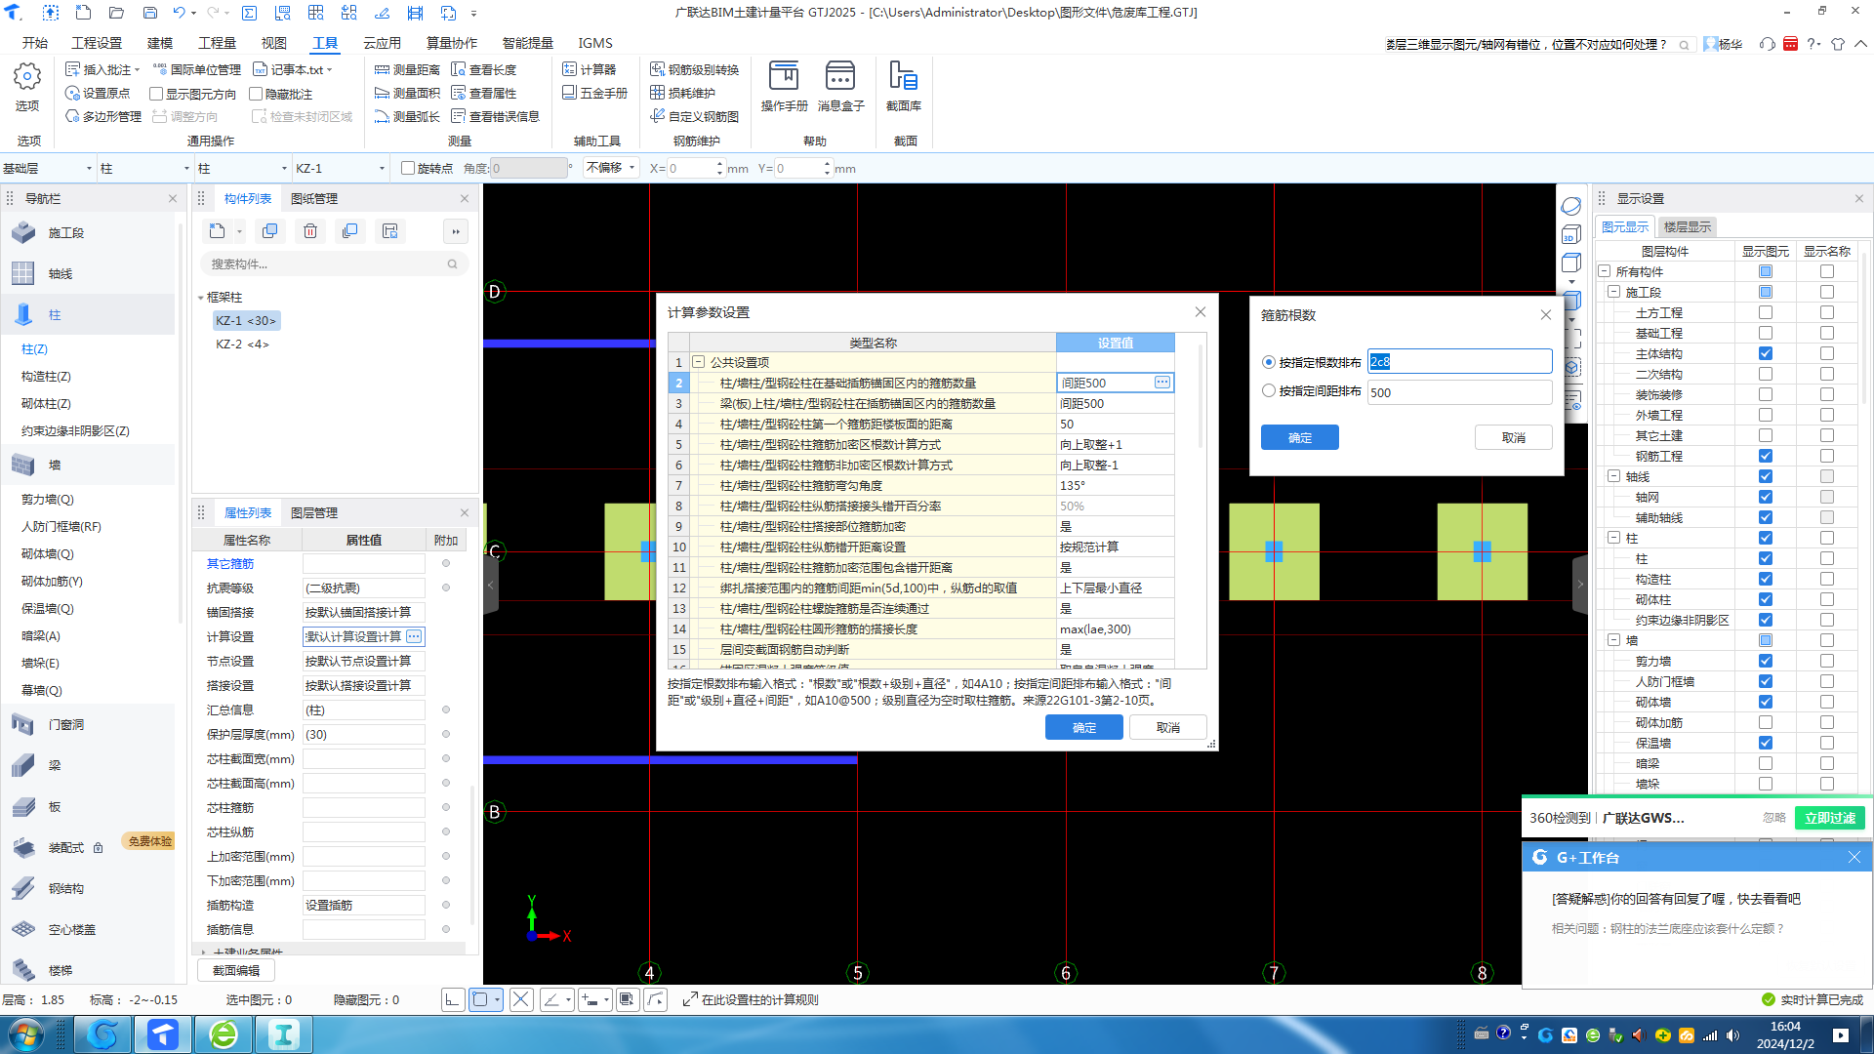1874x1054 pixels.
Task: Collapse the 墙 node in 显示设置
Action: pyautogui.click(x=1613, y=640)
